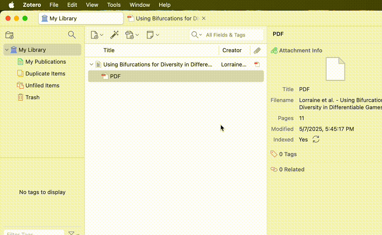Close the Using Bifurcations PDF tab

point(204,18)
